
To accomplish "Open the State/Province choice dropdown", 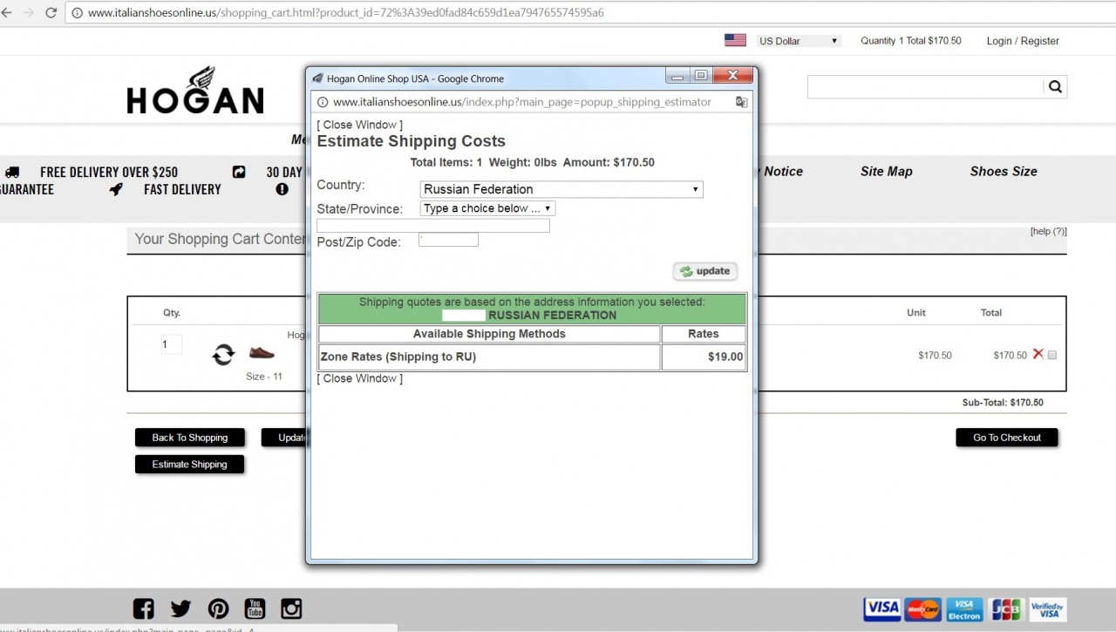I will pyautogui.click(x=487, y=208).
